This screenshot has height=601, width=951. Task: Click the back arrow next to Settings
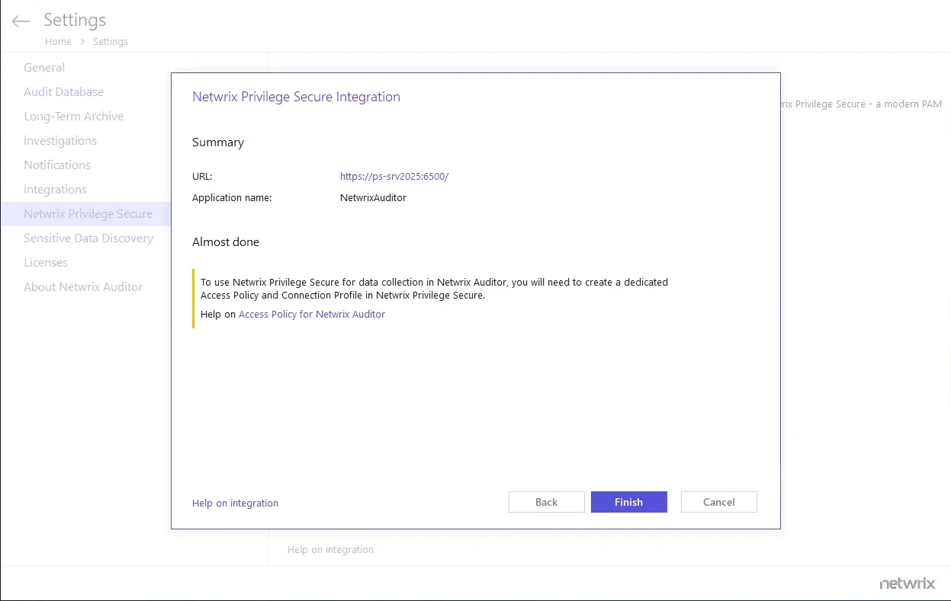pyautogui.click(x=20, y=21)
